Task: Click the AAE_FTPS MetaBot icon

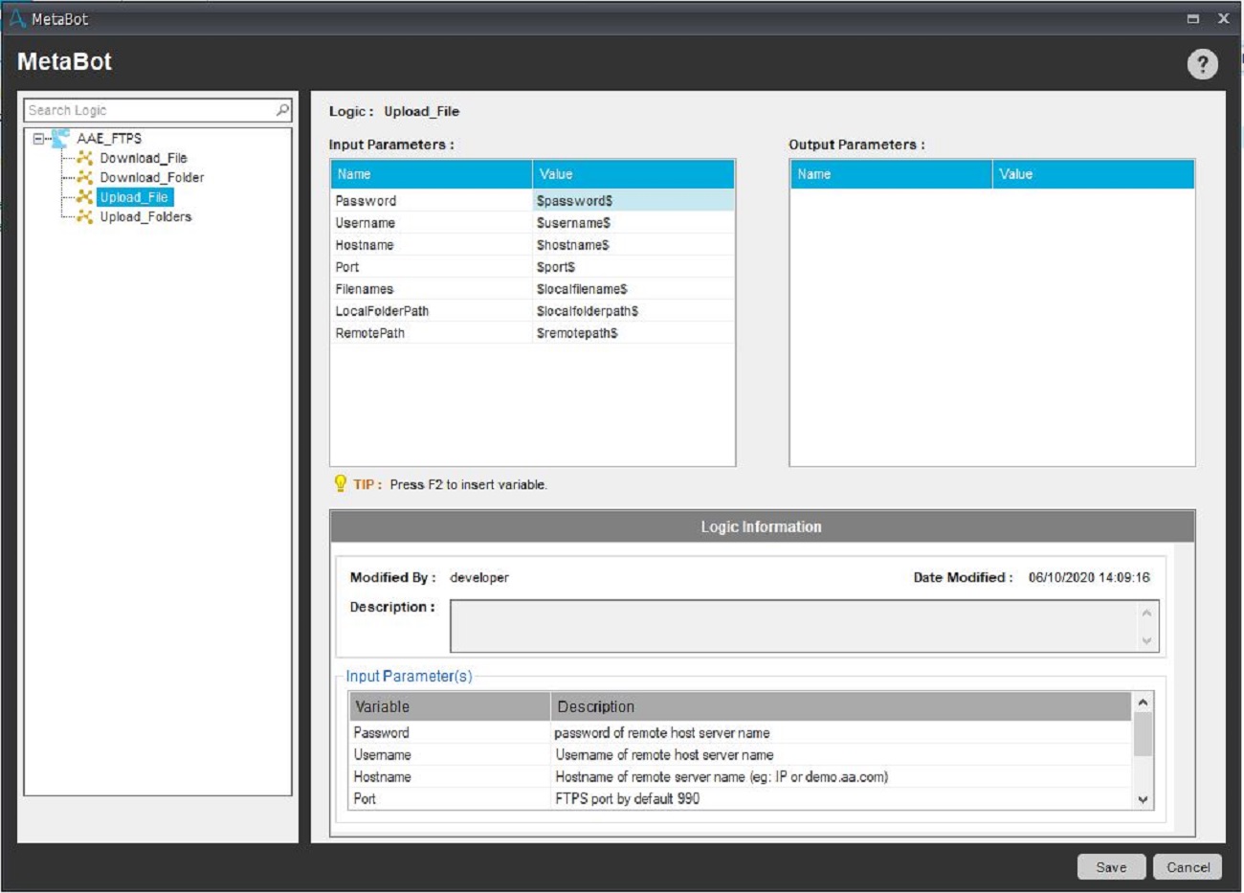Action: tap(60, 139)
